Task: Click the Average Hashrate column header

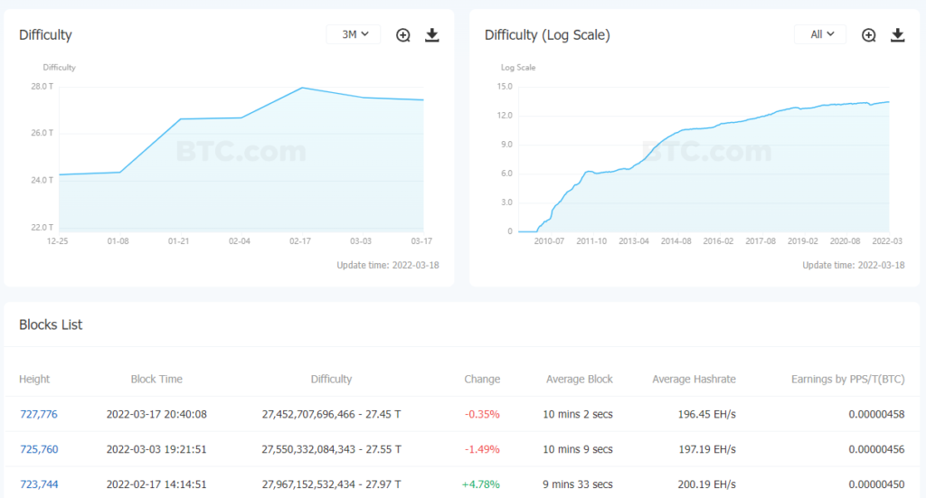Action: tap(694, 380)
